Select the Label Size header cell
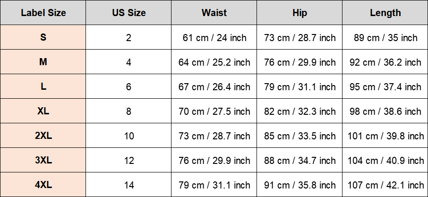428x197 pixels. [43, 13]
